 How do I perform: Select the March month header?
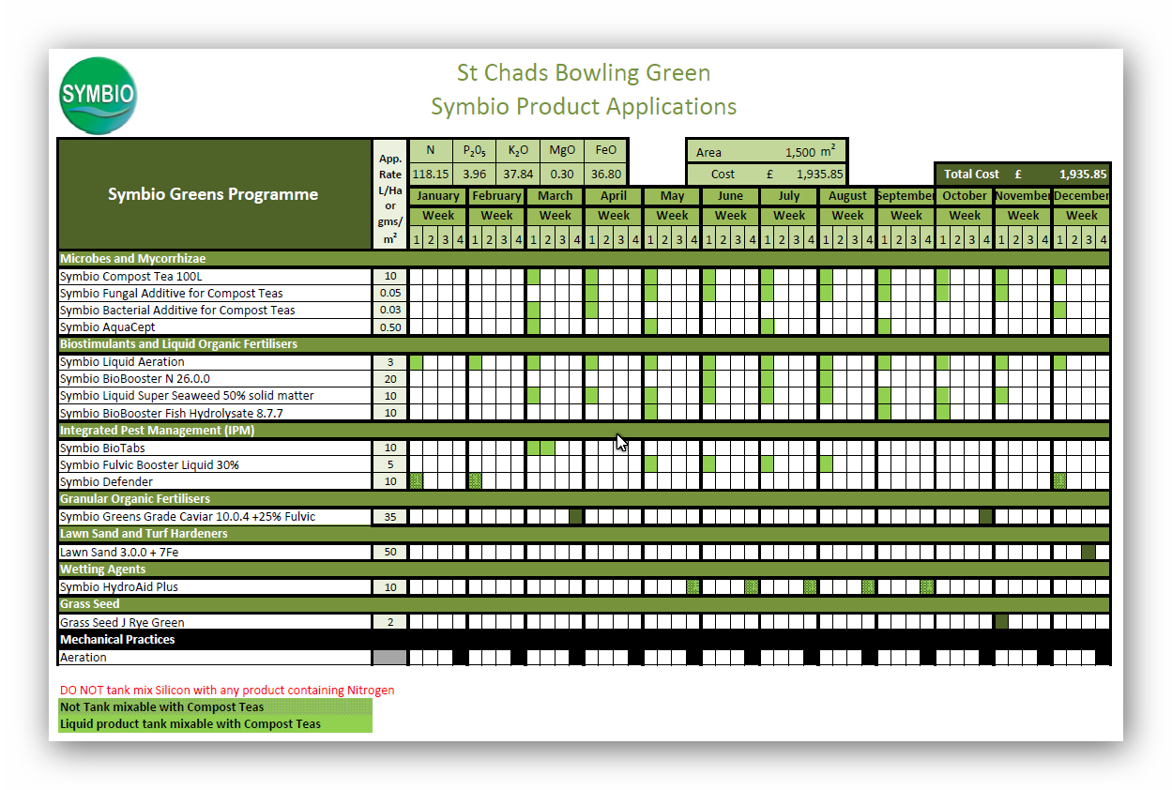[x=555, y=196]
